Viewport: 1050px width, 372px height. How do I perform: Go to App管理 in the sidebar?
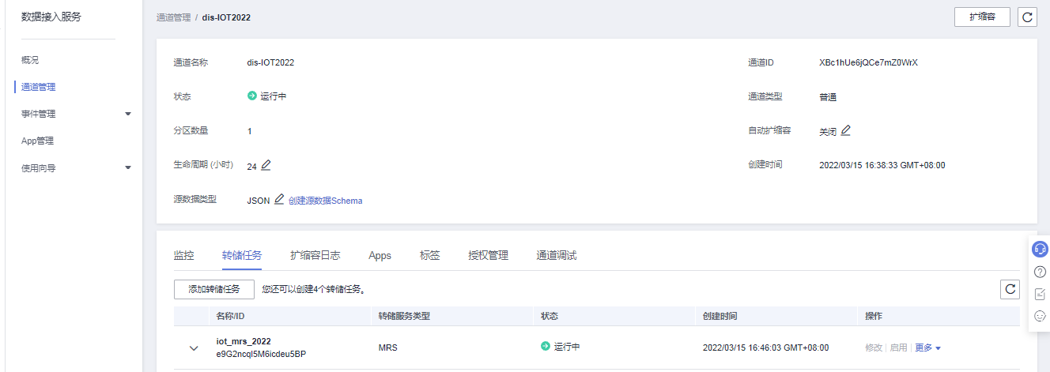pos(37,141)
